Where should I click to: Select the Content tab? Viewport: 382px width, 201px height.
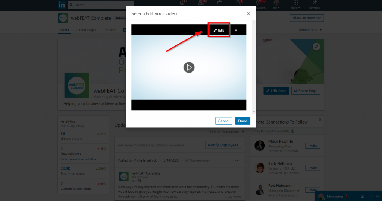109,30
